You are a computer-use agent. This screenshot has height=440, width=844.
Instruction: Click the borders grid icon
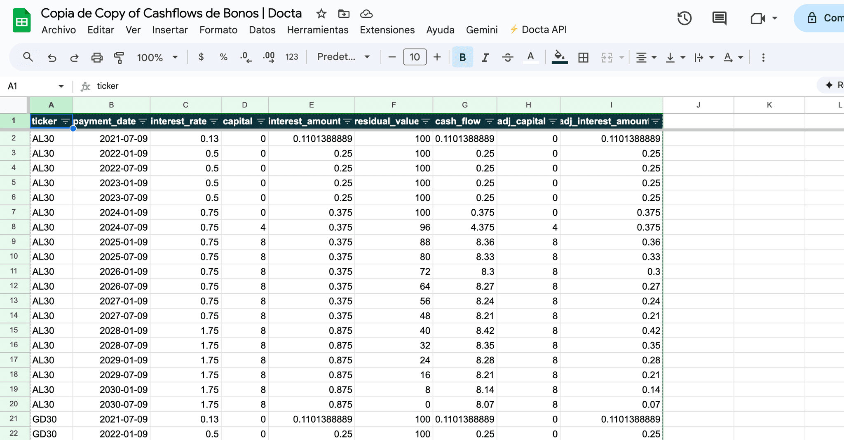tap(583, 57)
